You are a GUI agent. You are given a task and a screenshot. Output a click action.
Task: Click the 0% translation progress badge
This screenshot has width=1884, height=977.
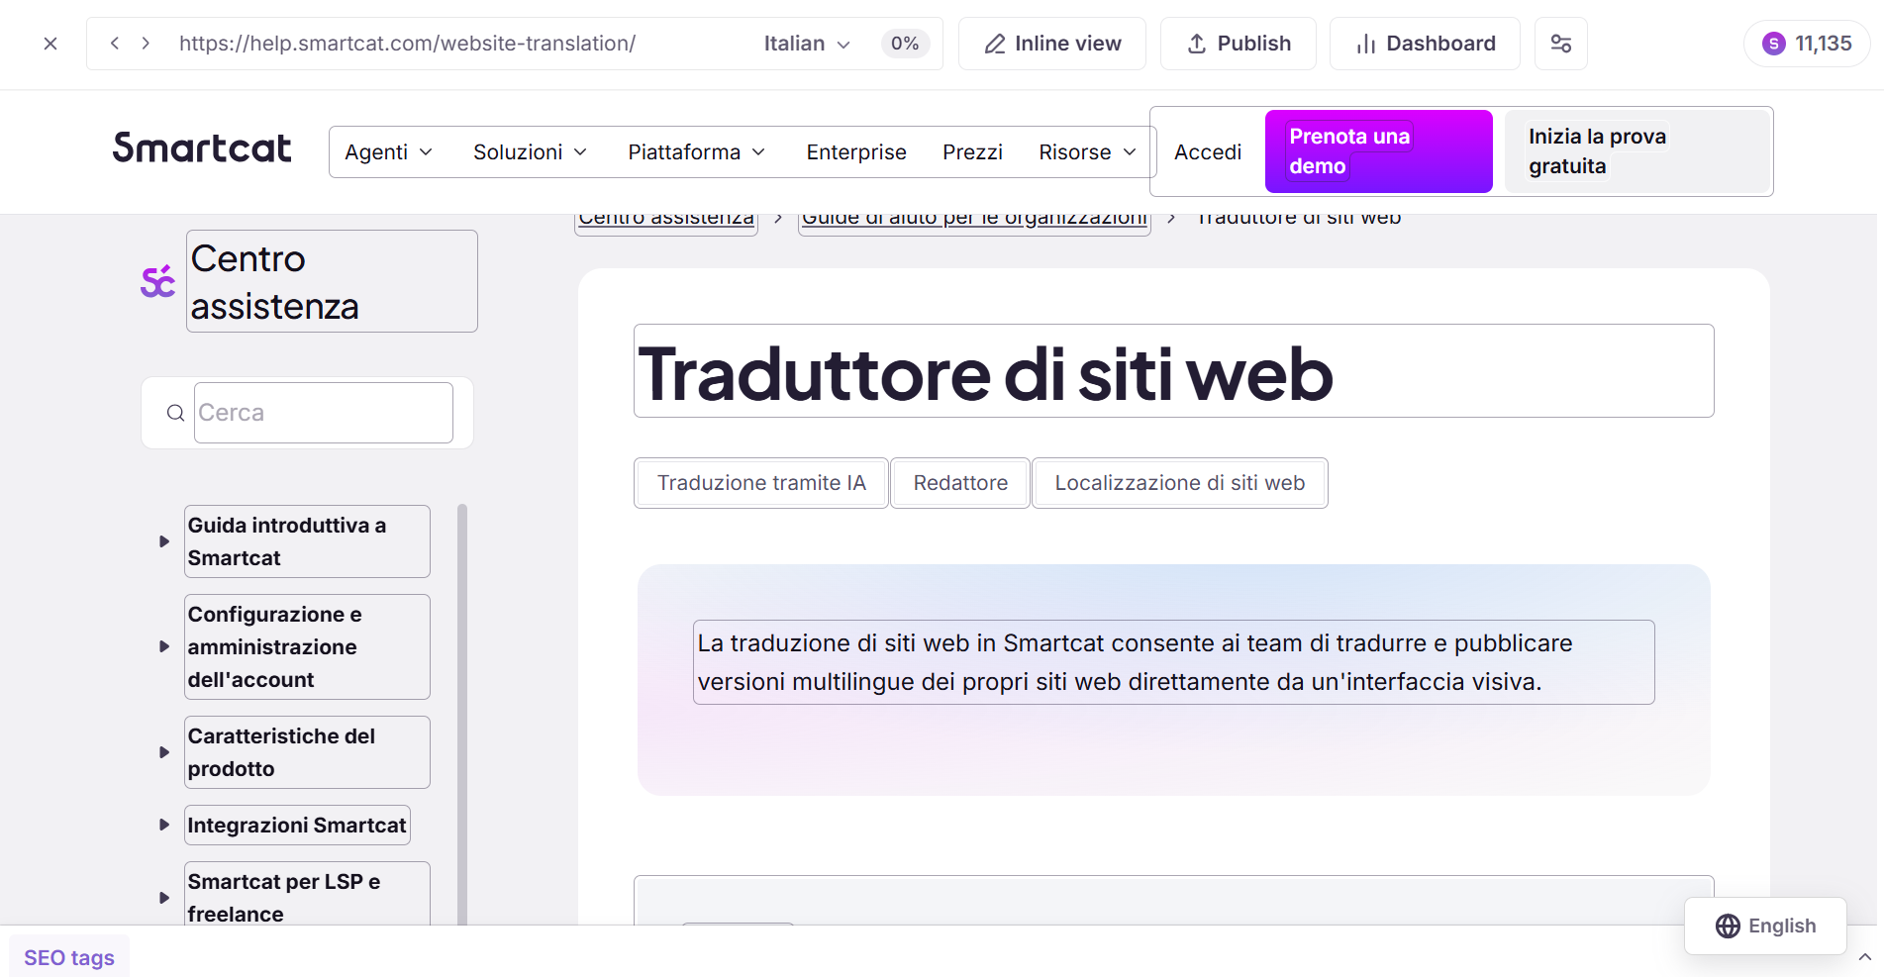click(905, 44)
